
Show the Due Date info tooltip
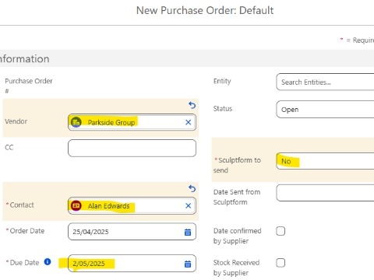pyautogui.click(x=48, y=262)
